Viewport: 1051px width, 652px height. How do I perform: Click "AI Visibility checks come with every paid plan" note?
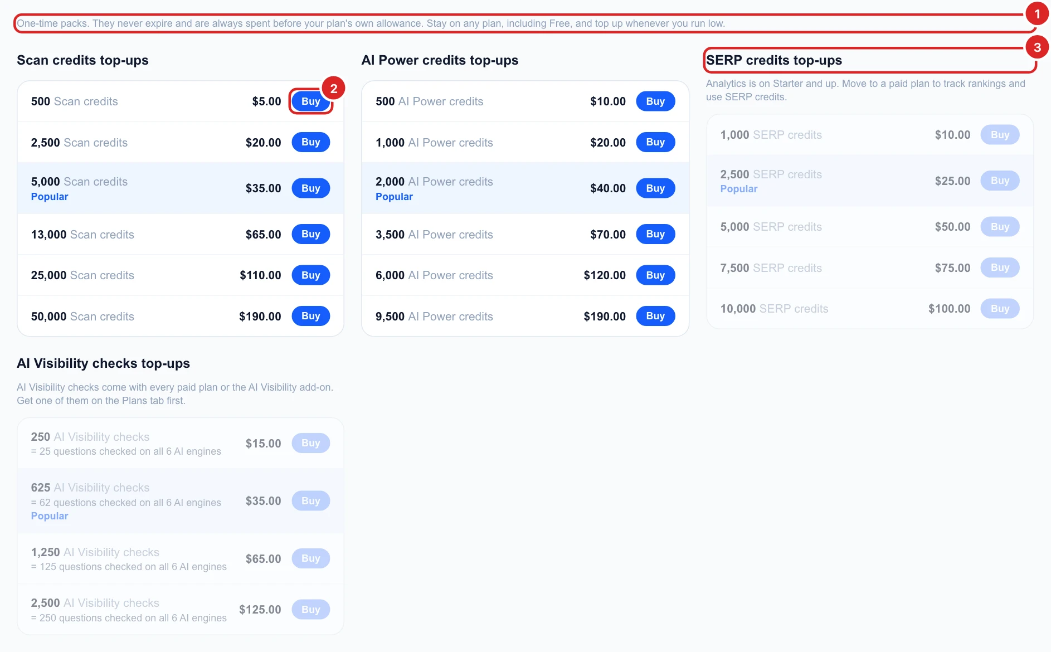click(175, 394)
